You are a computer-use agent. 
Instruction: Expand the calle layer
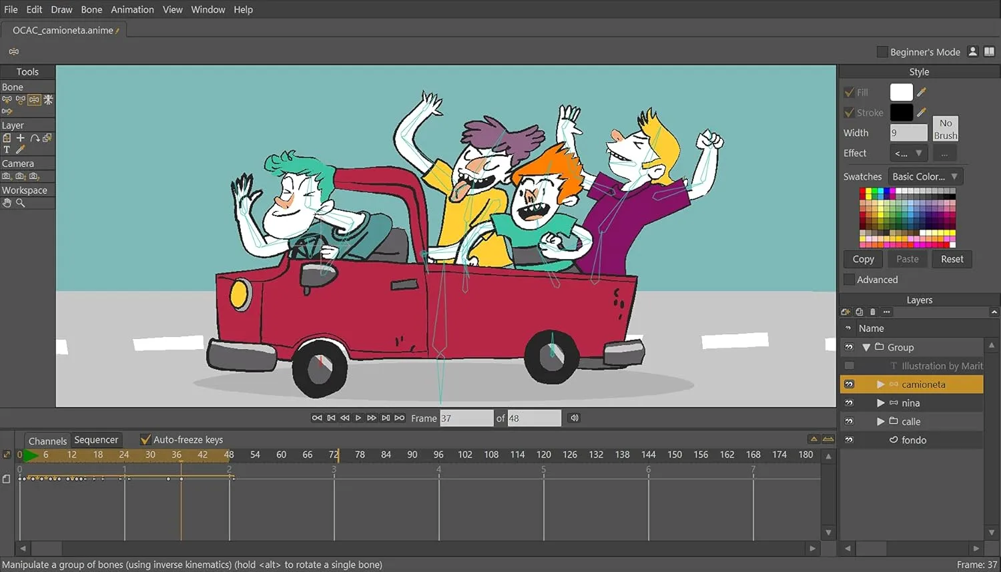(x=881, y=421)
